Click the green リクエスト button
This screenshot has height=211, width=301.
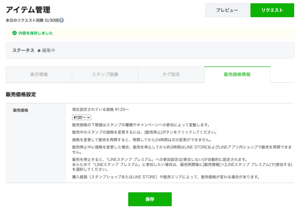click(272, 10)
